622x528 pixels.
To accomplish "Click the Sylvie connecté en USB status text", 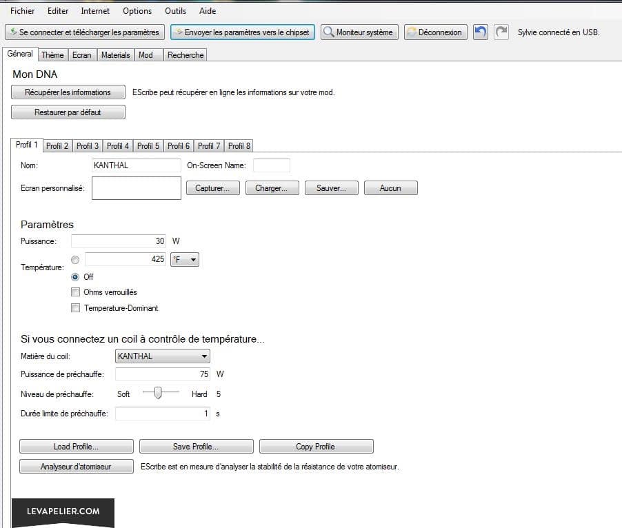I will [x=559, y=32].
